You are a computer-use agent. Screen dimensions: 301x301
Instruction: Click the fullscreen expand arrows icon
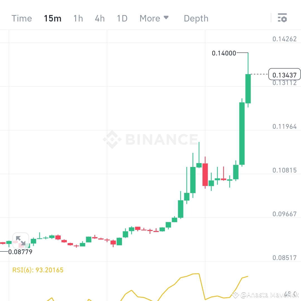pos(21,240)
